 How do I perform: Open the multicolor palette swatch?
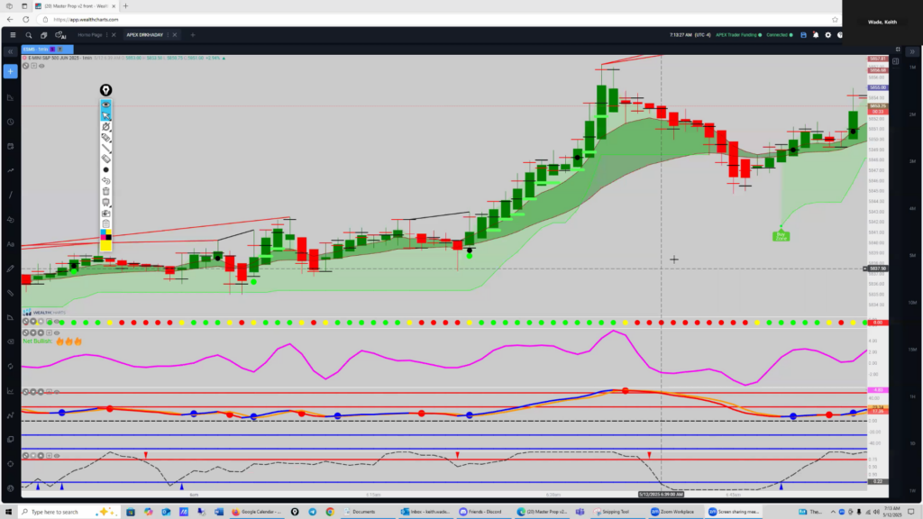(106, 235)
